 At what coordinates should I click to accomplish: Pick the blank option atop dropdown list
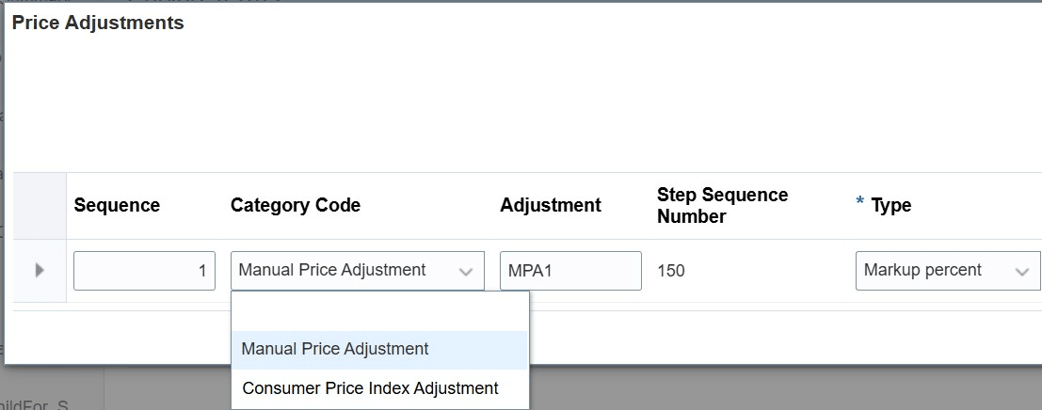click(x=379, y=312)
